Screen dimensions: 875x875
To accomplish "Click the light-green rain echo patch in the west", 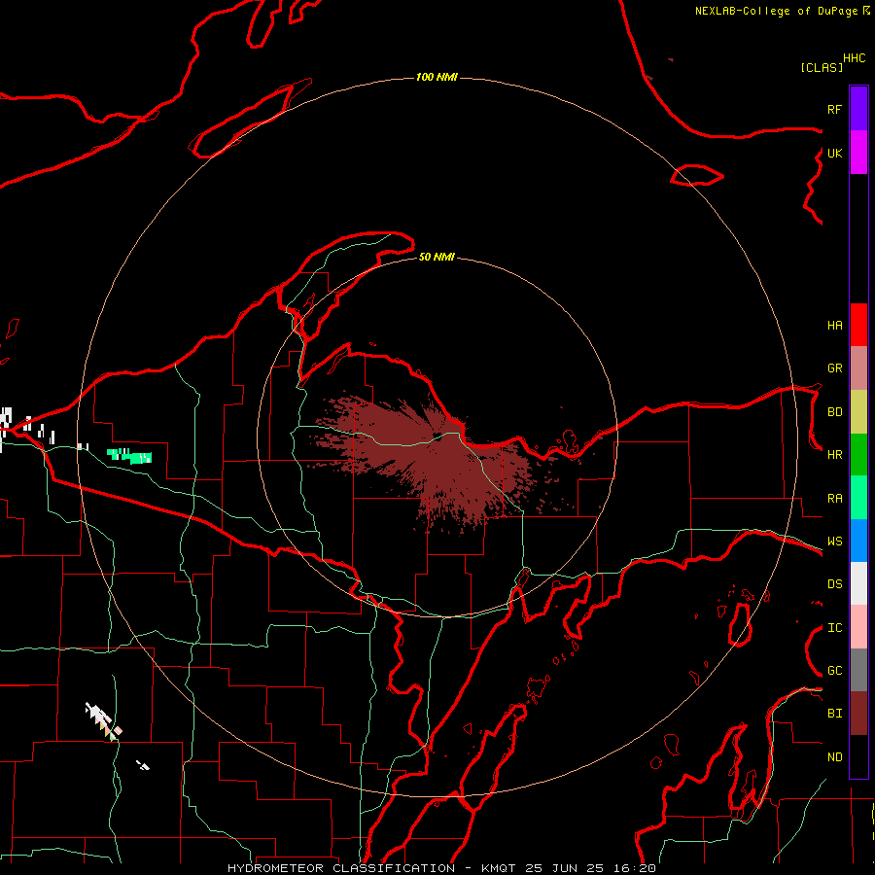I will pyautogui.click(x=129, y=455).
